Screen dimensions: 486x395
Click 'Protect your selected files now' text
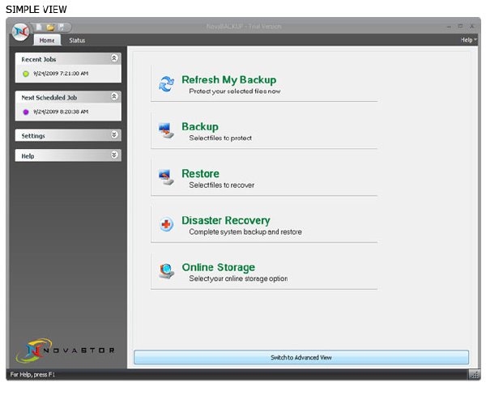[x=235, y=91]
